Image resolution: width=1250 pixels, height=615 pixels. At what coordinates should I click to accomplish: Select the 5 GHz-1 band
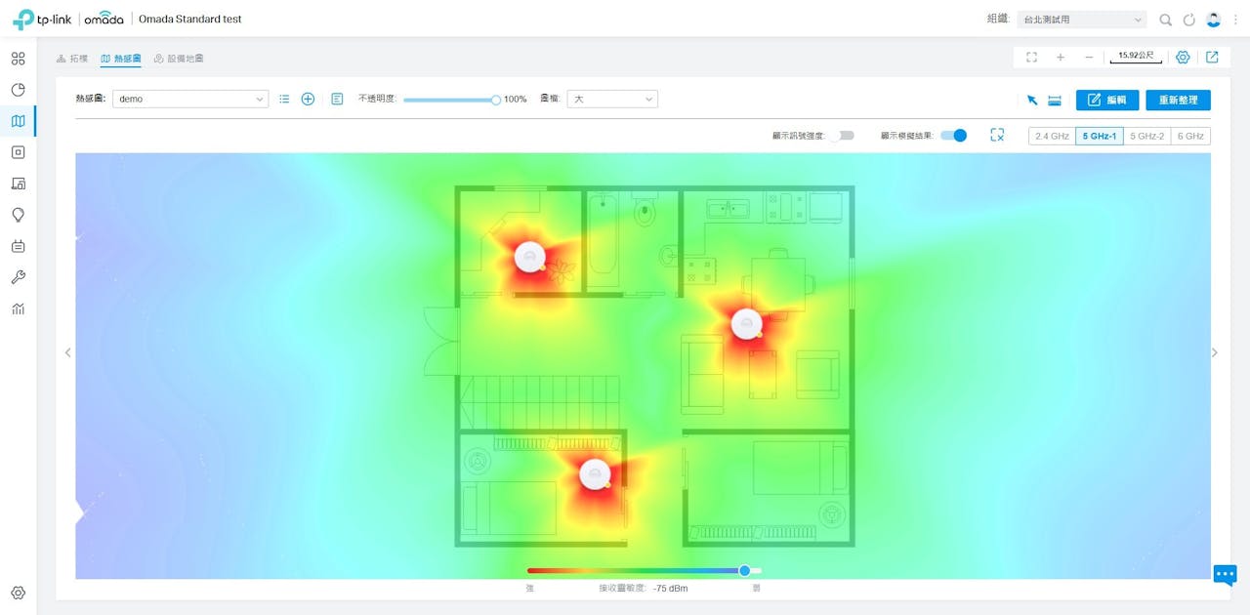pyautogui.click(x=1100, y=136)
